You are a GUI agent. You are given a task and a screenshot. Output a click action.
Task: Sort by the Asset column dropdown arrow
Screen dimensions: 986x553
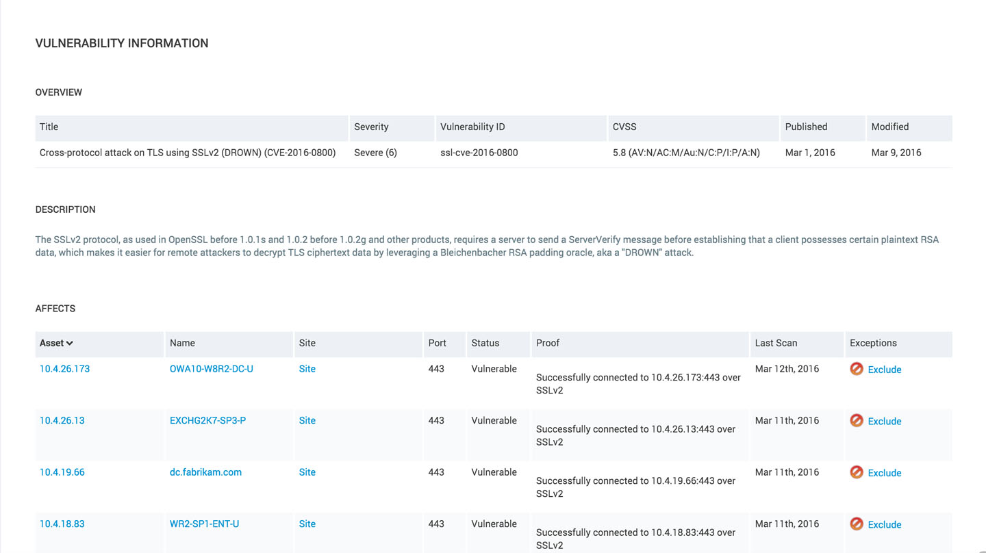point(69,344)
